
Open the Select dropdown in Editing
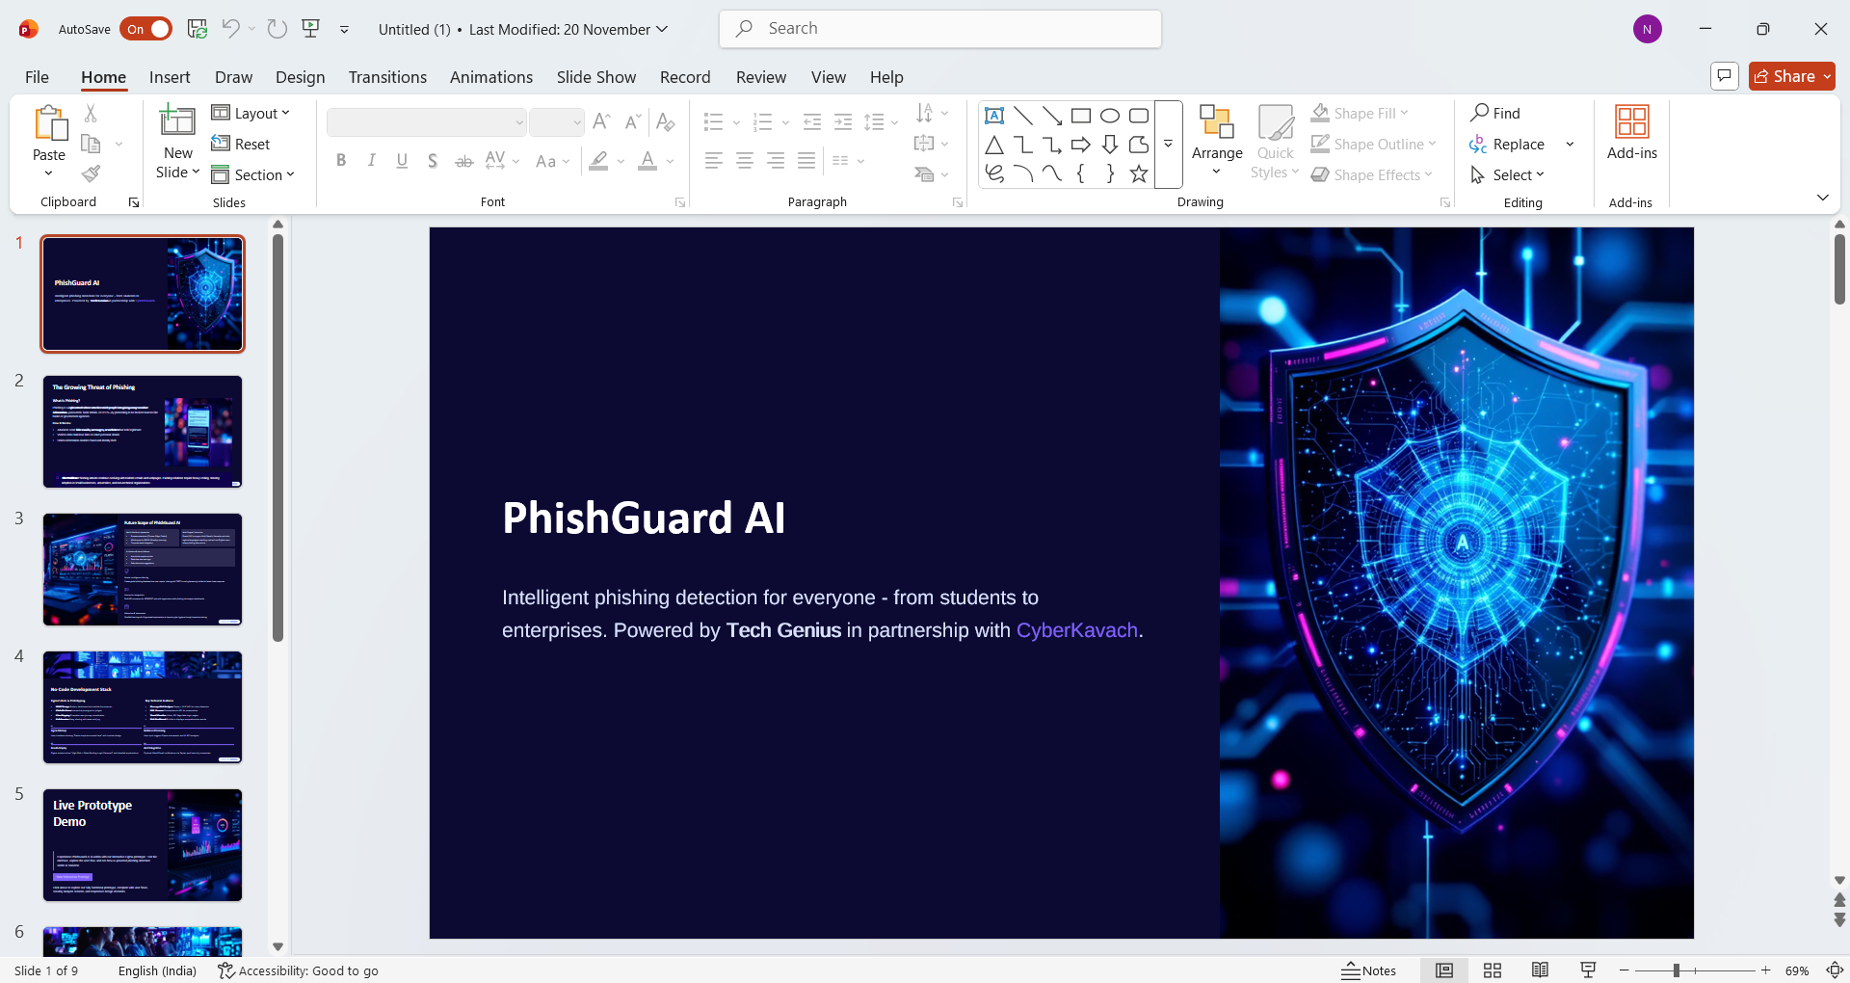coord(1507,174)
